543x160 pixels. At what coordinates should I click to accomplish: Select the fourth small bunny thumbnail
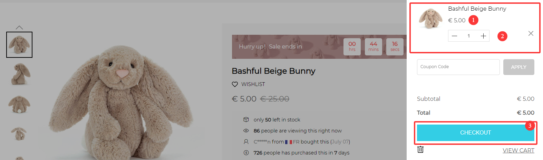point(19,134)
